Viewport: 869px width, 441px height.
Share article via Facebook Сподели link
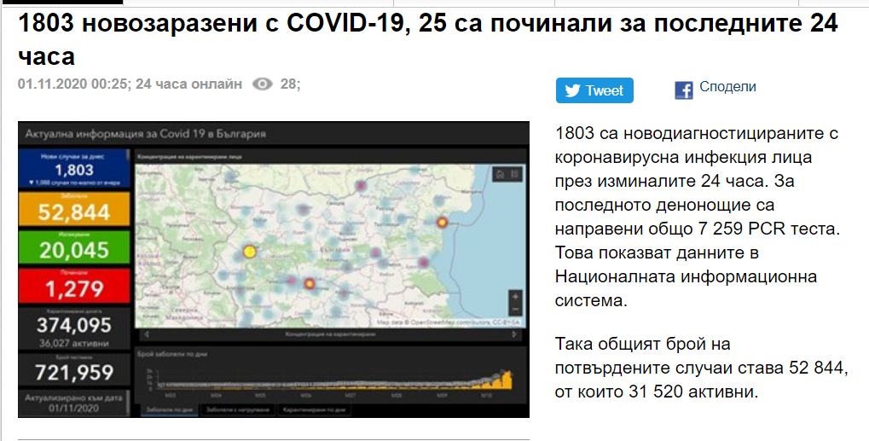pyautogui.click(x=727, y=87)
